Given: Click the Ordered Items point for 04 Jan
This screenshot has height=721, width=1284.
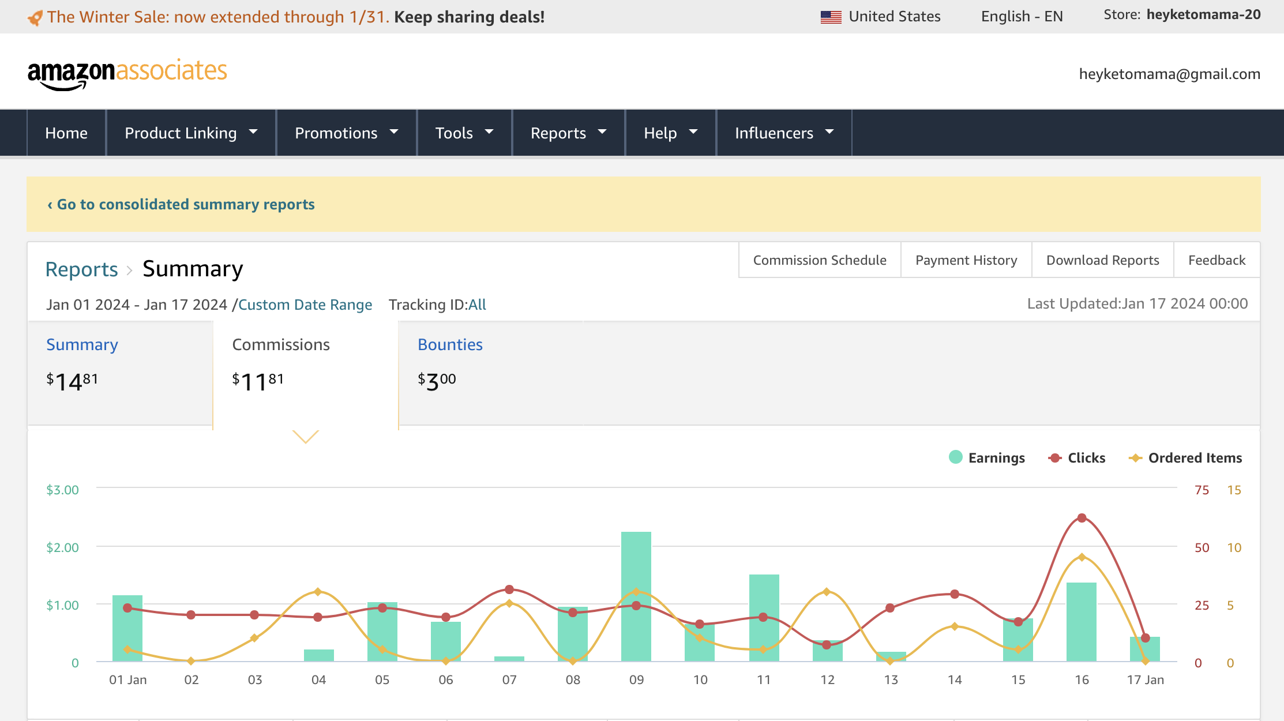Looking at the screenshot, I should pyautogui.click(x=318, y=592).
